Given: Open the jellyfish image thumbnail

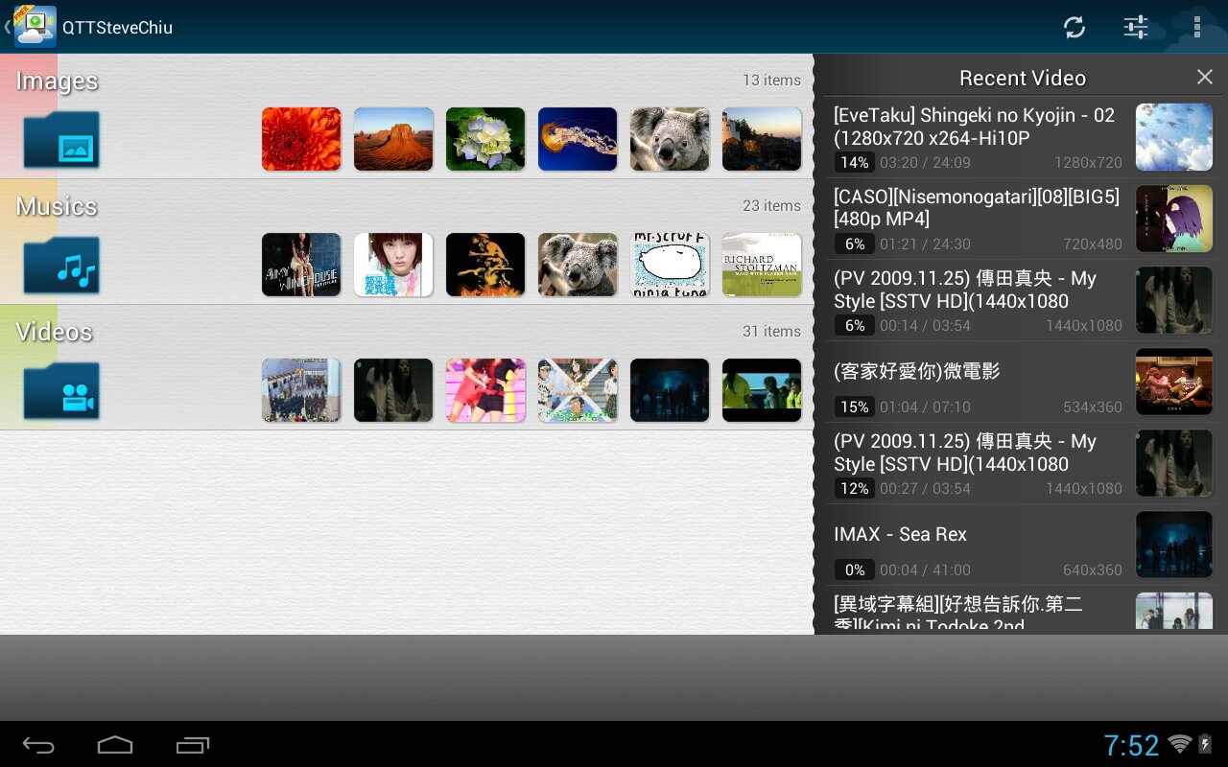Looking at the screenshot, I should [x=578, y=140].
